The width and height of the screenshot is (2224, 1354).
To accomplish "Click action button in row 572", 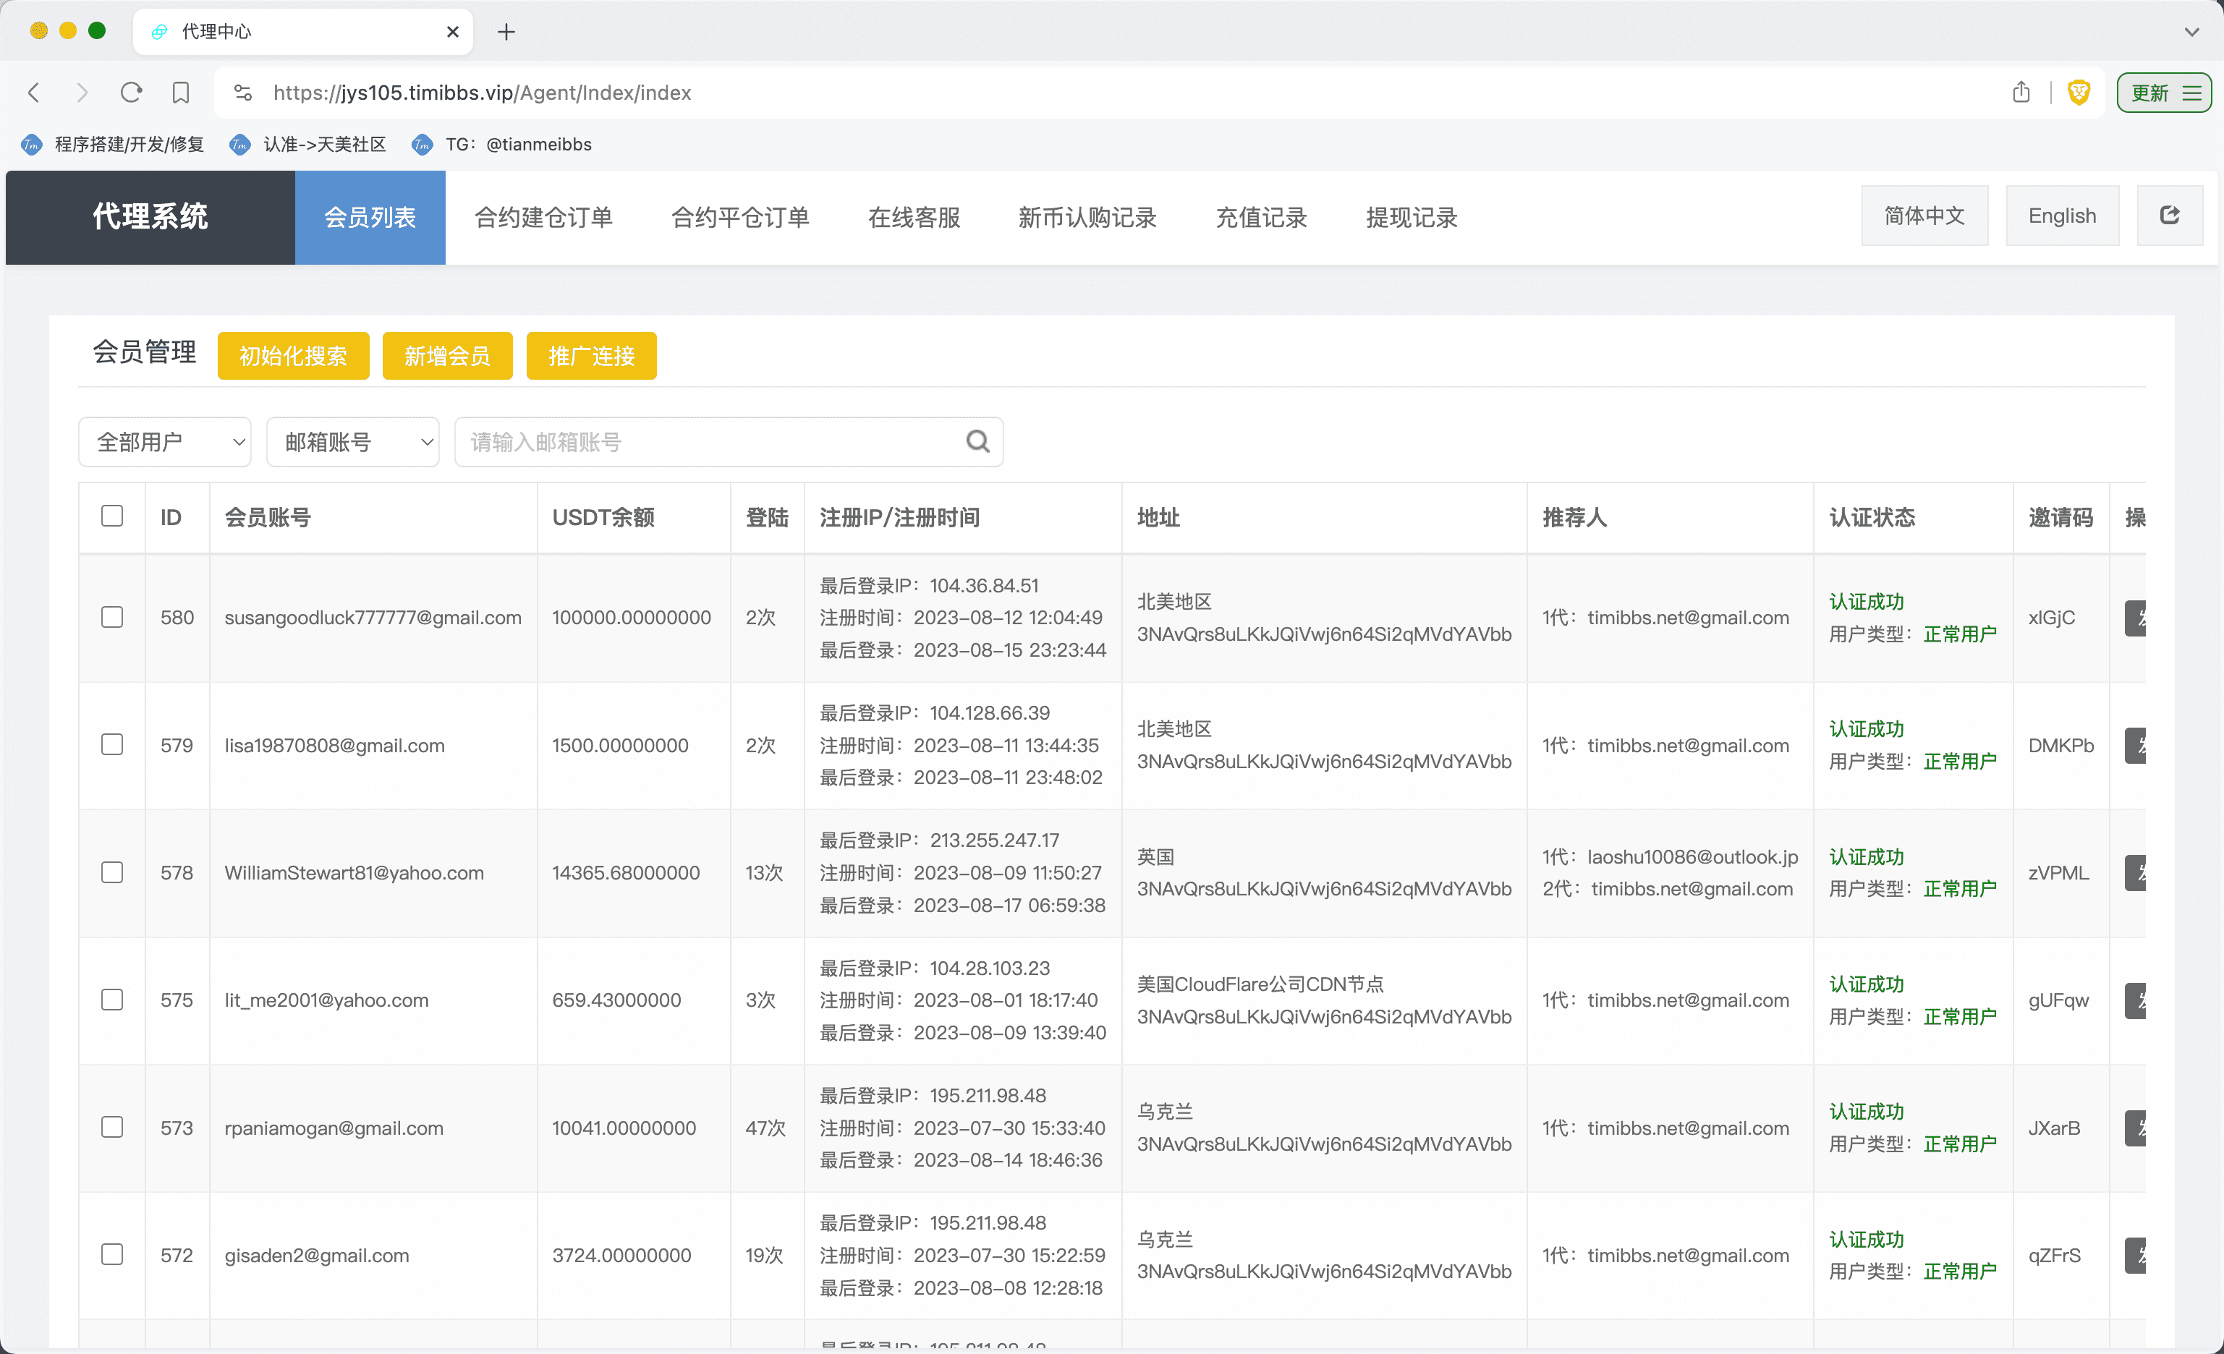I will pos(2134,1256).
